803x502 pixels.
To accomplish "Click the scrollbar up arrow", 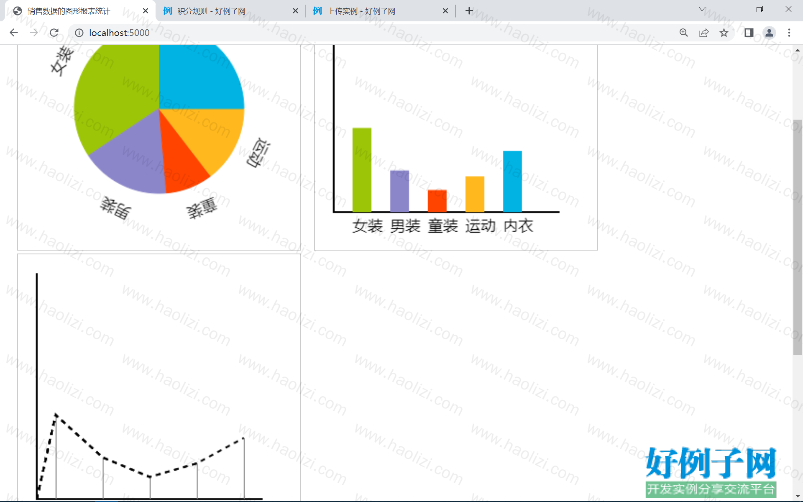I will 798,50.
